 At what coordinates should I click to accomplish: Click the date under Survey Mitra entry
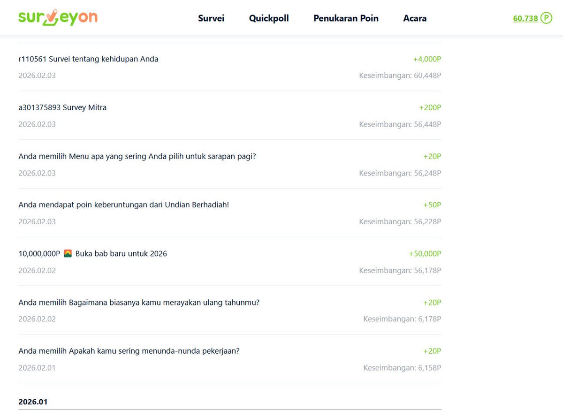(x=37, y=124)
